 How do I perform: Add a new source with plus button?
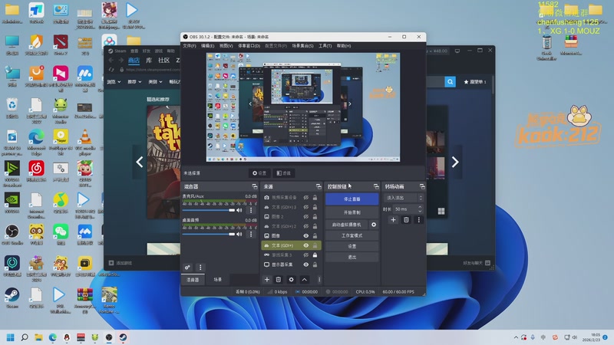266,280
